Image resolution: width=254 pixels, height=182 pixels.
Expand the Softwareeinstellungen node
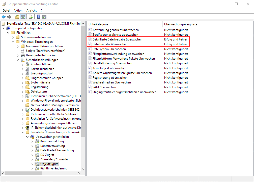pyautogui.click(x=13, y=37)
